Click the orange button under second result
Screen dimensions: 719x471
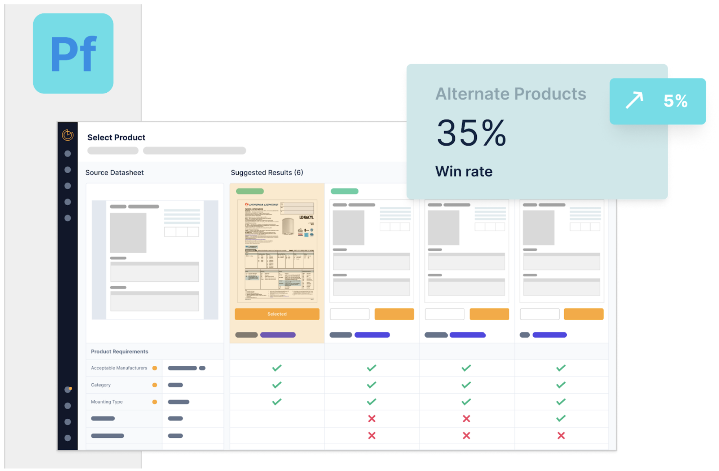pos(394,314)
